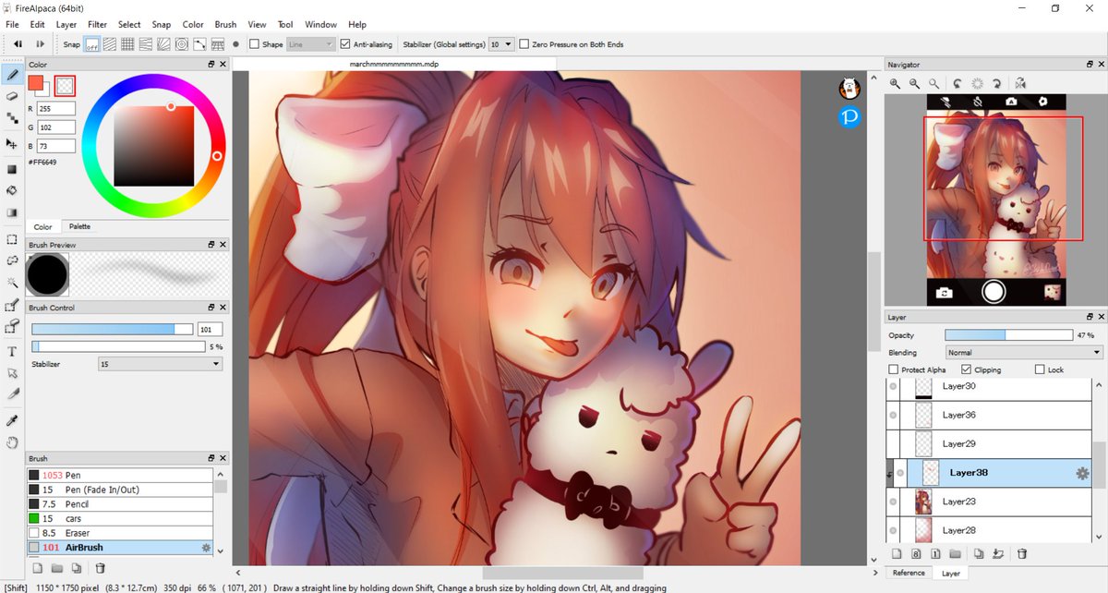This screenshot has width=1108, height=593.
Task: Enable radial concentric circle snap
Action: click(x=182, y=43)
